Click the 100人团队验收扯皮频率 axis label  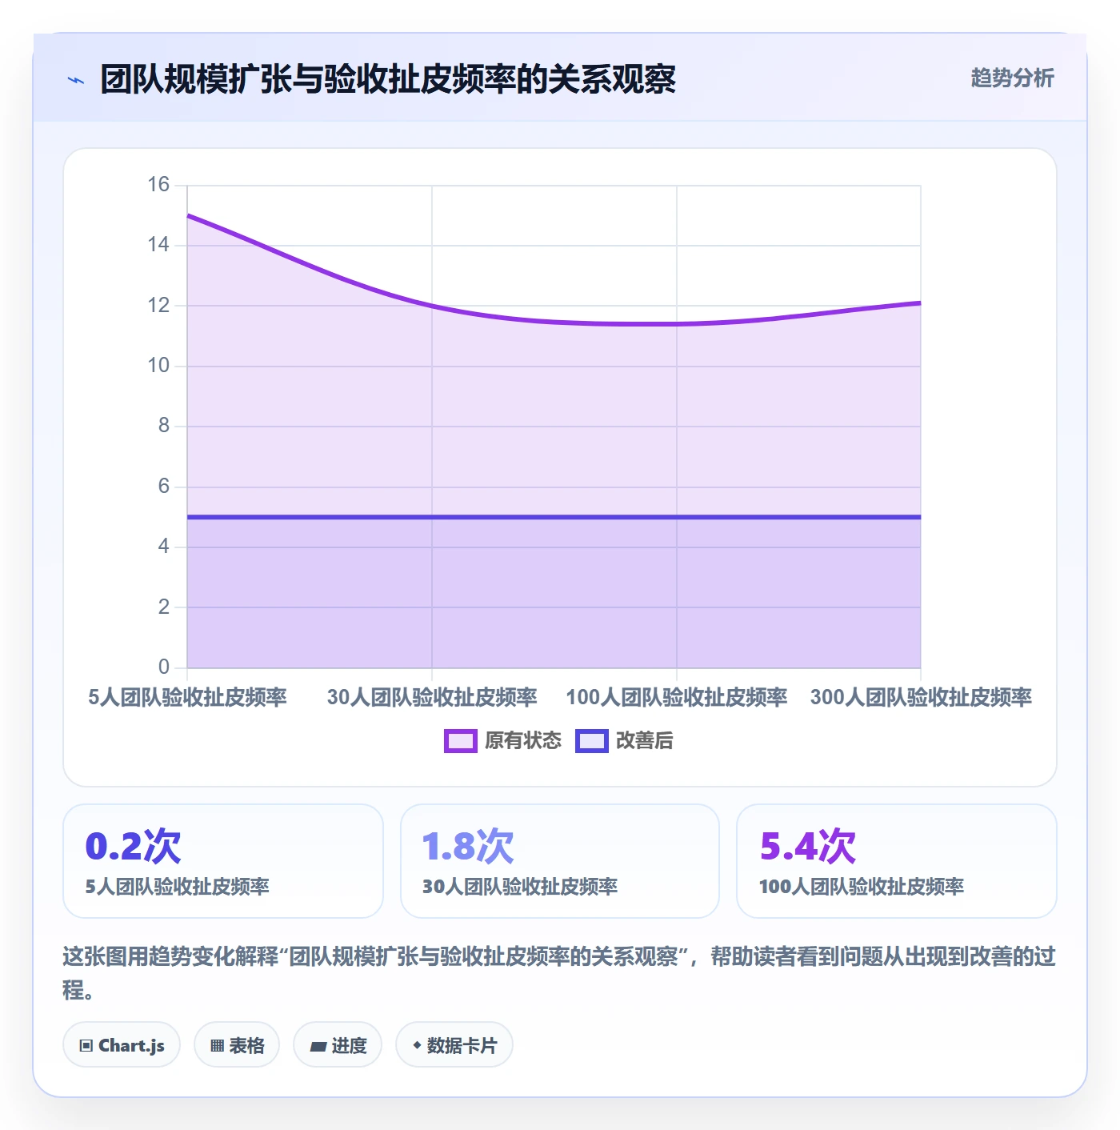[x=677, y=697]
